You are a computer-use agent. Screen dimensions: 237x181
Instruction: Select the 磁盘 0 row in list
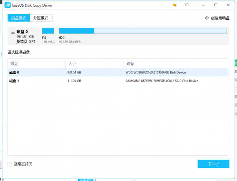point(118,73)
